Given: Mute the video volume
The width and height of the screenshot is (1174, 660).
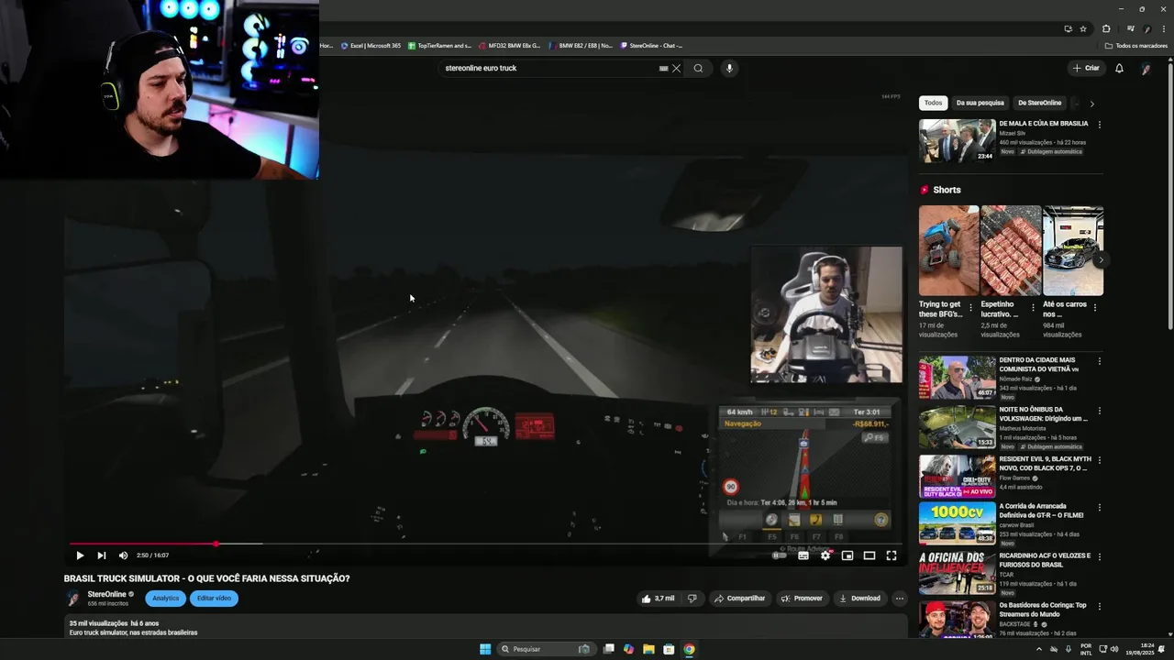Looking at the screenshot, I should (x=124, y=555).
